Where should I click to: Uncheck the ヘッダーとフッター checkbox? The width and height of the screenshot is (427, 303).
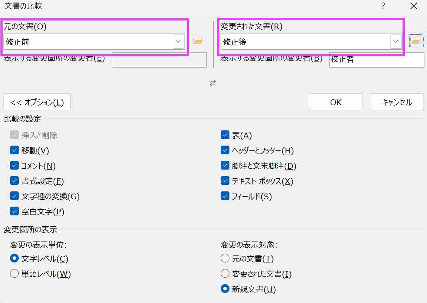225,151
